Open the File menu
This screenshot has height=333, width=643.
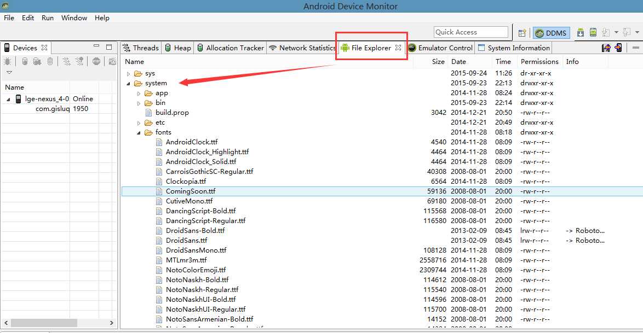[x=9, y=17]
